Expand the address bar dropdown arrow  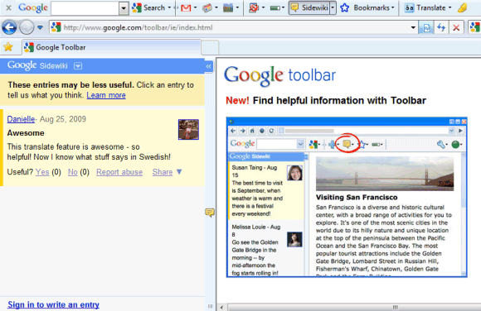413,27
